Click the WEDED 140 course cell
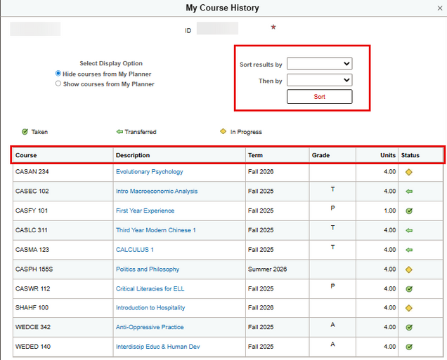 pos(63,347)
